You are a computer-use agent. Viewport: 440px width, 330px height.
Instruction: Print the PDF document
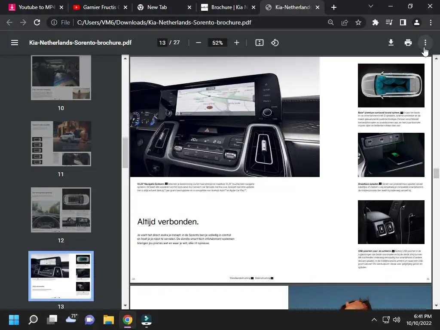408,43
